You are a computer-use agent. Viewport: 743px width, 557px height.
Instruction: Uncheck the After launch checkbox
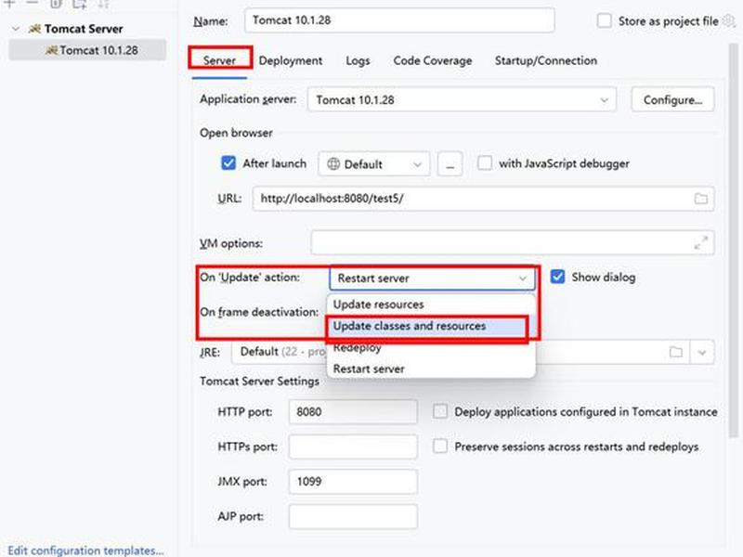228,163
